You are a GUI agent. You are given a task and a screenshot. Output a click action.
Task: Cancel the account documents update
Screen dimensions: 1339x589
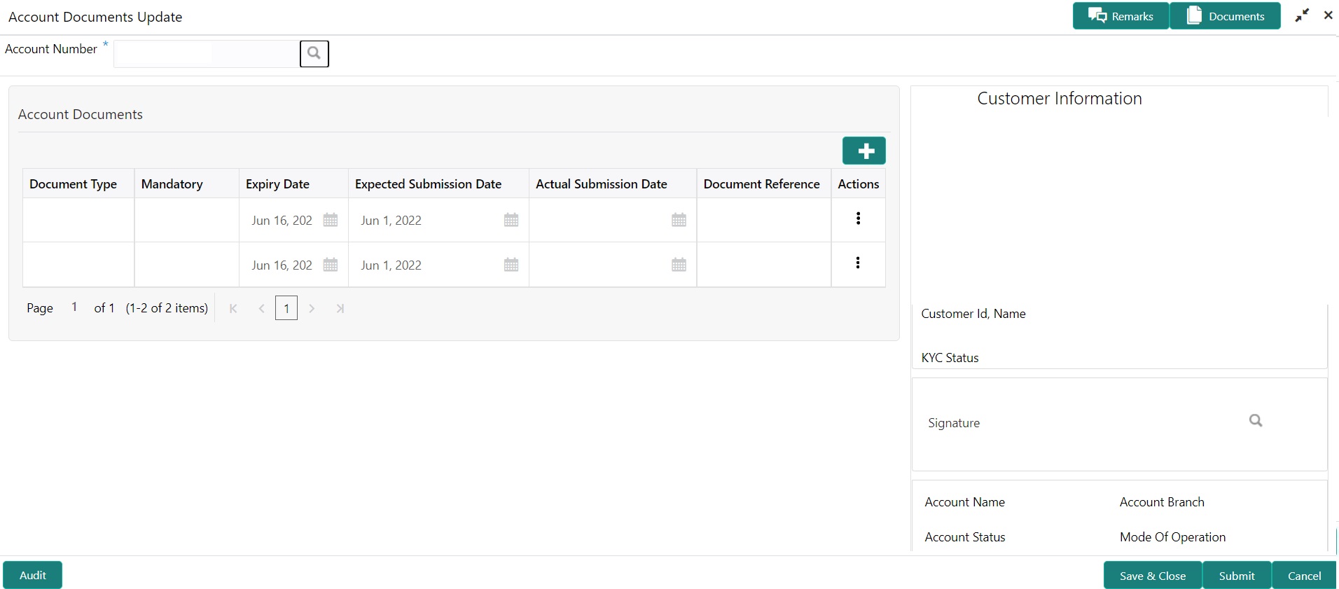(1304, 576)
